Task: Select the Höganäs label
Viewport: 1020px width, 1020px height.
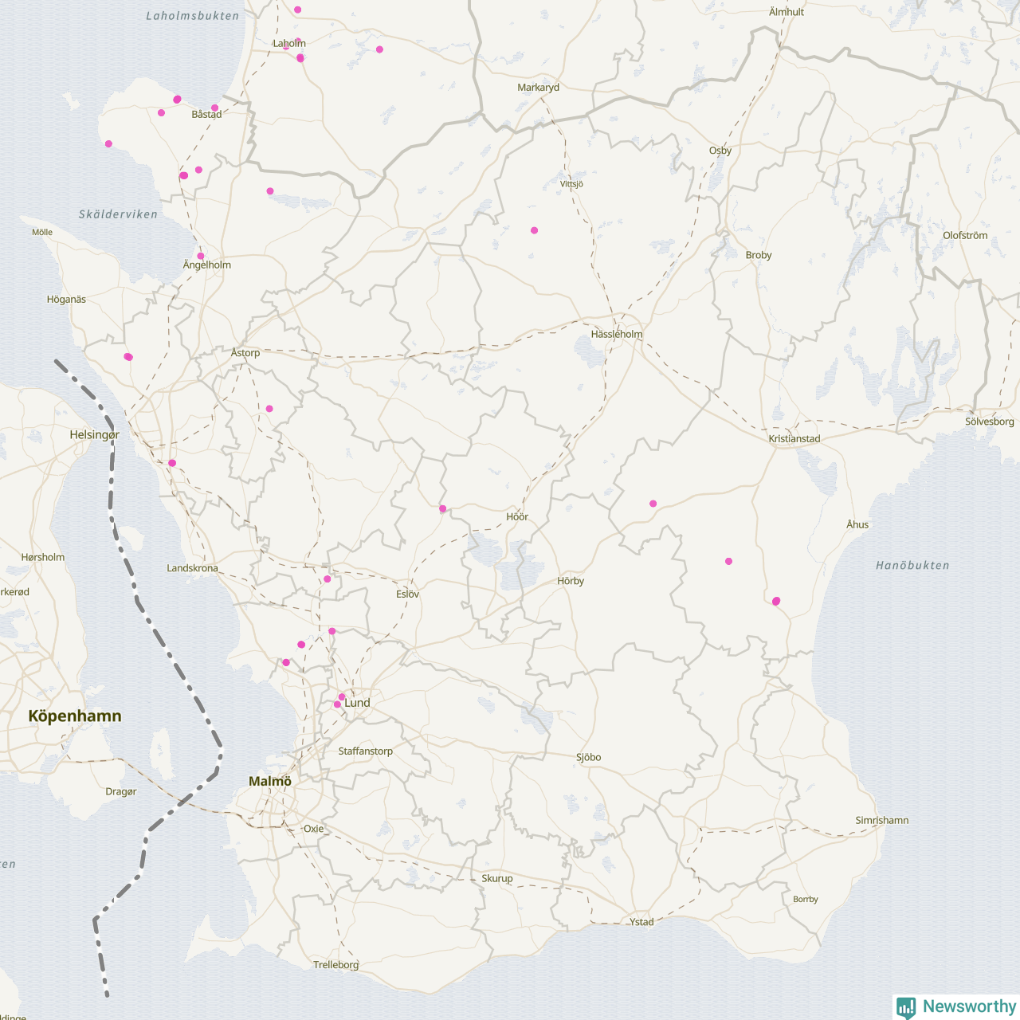Action: pos(66,300)
